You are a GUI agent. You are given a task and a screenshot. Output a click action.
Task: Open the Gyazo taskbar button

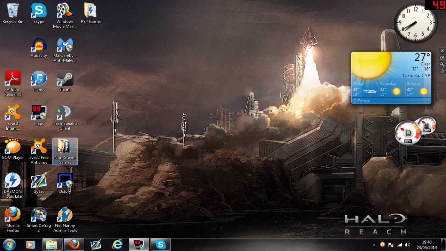(95, 245)
